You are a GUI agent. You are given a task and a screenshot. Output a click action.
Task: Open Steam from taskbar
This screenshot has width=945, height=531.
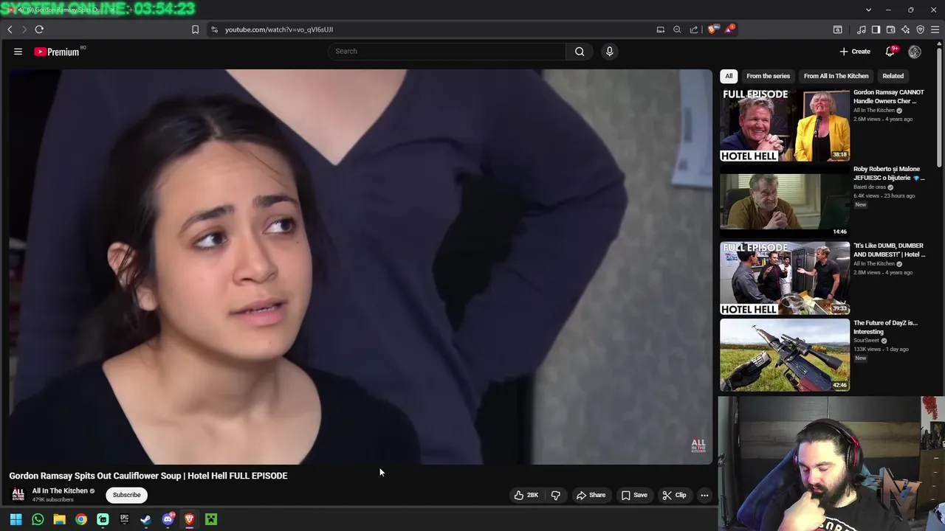[x=145, y=520]
